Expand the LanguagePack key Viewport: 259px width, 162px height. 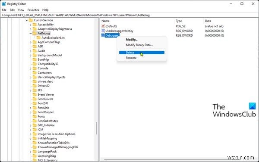click(31, 152)
